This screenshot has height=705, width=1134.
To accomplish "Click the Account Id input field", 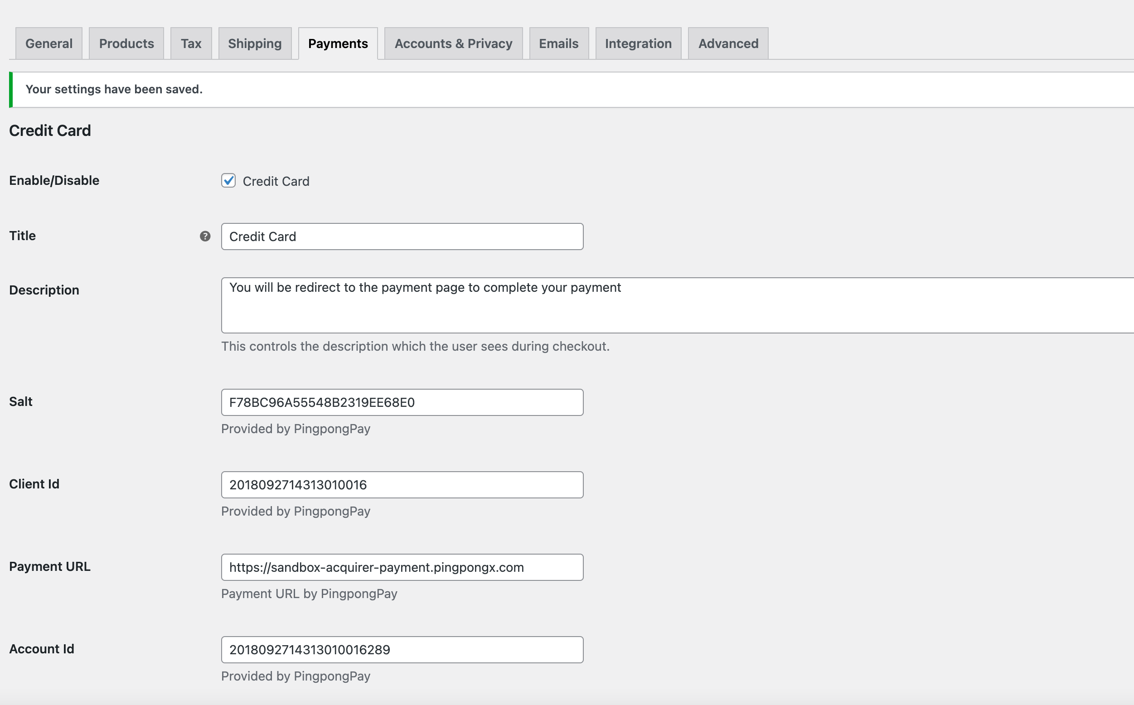I will pos(402,650).
